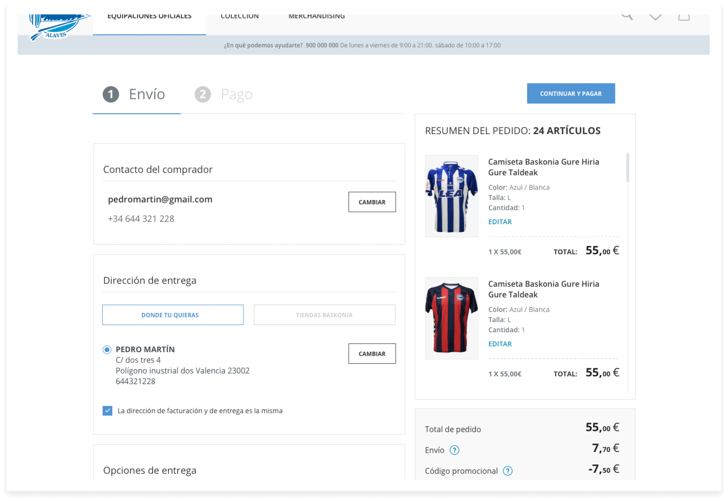Change buyer contact with Cambiar
The height and width of the screenshot is (501, 728).
coord(372,202)
